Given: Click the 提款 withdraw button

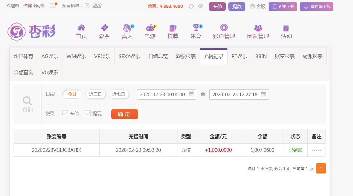Looking at the screenshot, I should 237,7.
